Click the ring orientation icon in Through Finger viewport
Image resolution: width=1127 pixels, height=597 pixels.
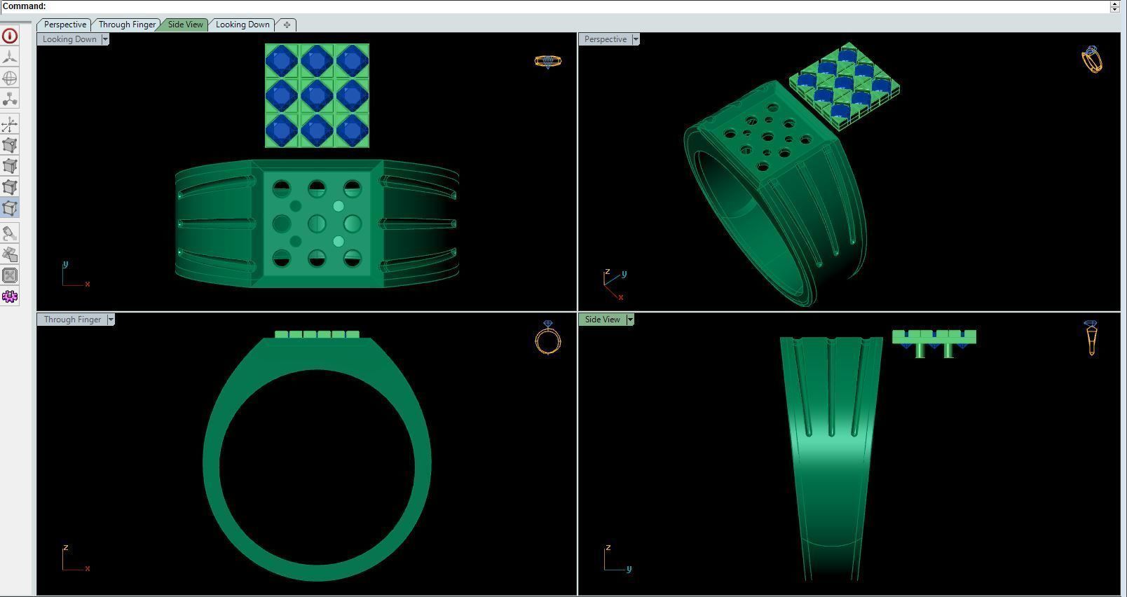pos(548,338)
